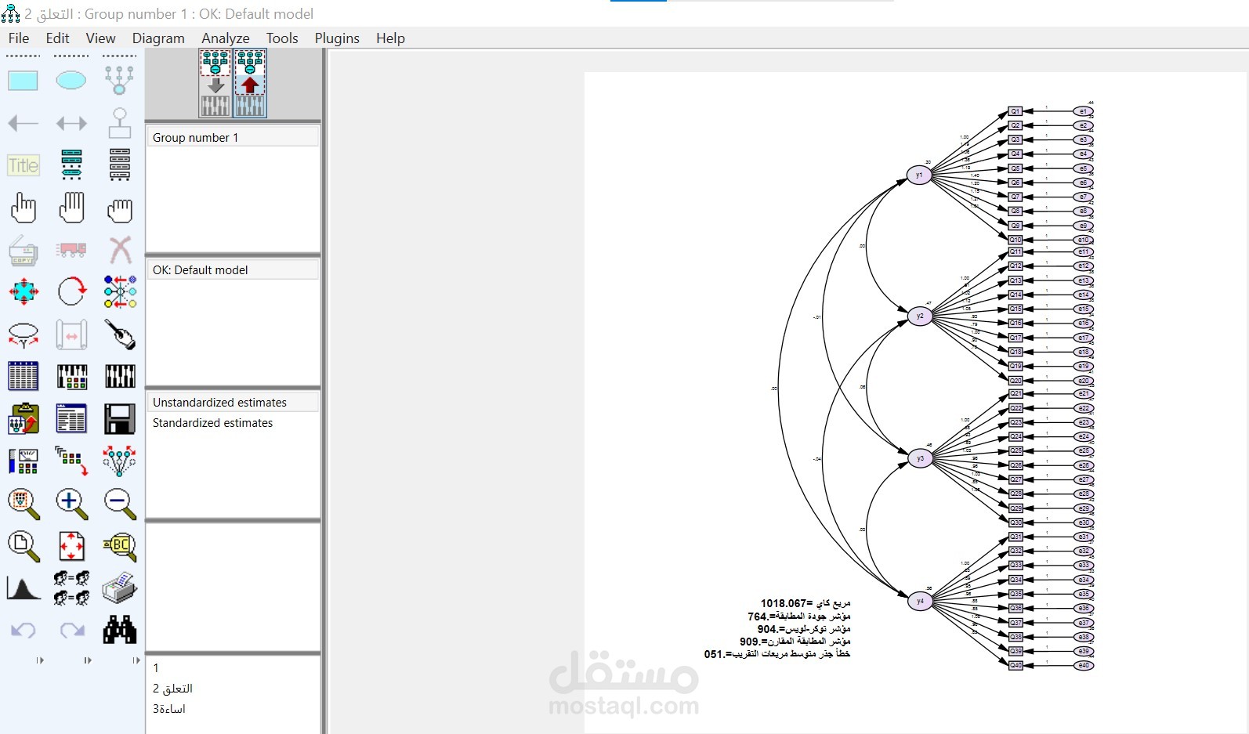
Task: Click the undo arrow tool
Action: click(x=23, y=630)
